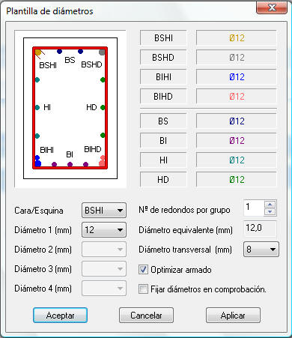This screenshot has height=338, width=292.
Task: Click the Nº de redondos value field
Action: 254,208
